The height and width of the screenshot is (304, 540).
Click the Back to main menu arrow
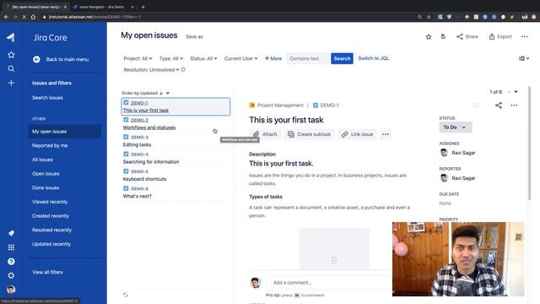(36, 59)
